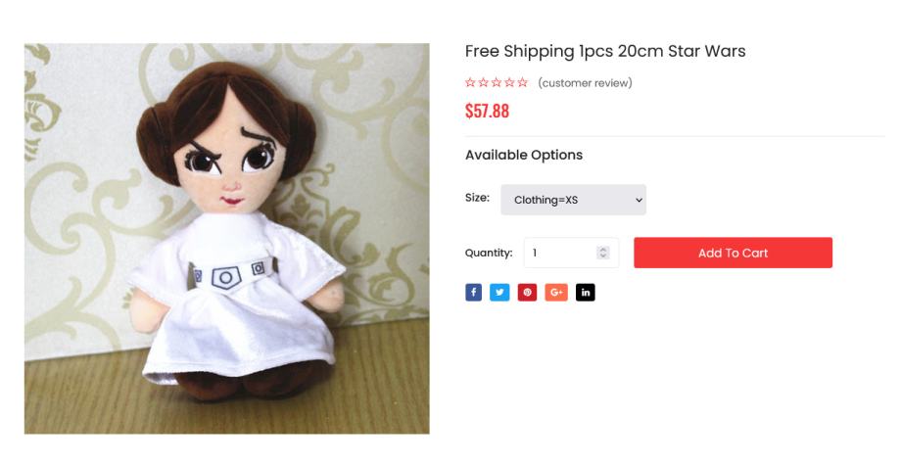Click the third rating star
Viewport: 901px width, 465px height.
(x=497, y=82)
